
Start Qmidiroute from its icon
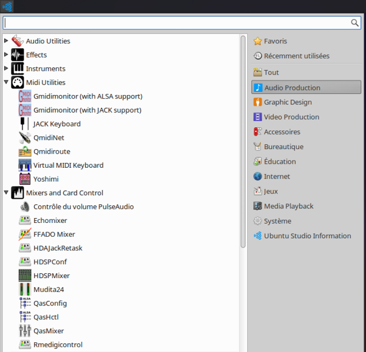[x=25, y=151]
